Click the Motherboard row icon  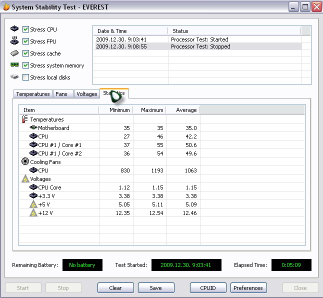click(x=33, y=127)
